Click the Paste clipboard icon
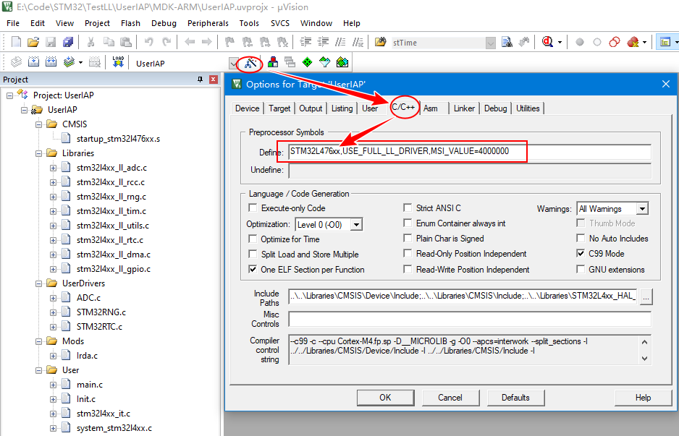The width and height of the screenshot is (679, 436). tap(125, 42)
